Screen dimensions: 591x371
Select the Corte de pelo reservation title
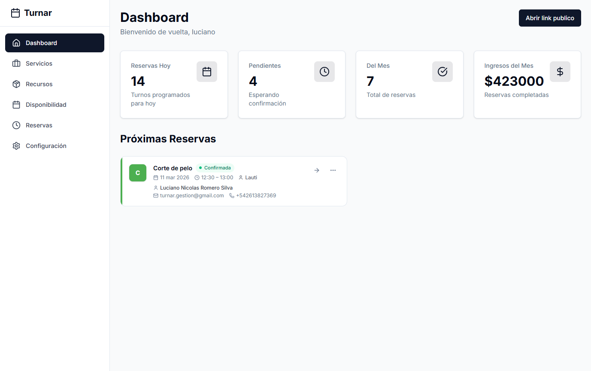point(173,168)
